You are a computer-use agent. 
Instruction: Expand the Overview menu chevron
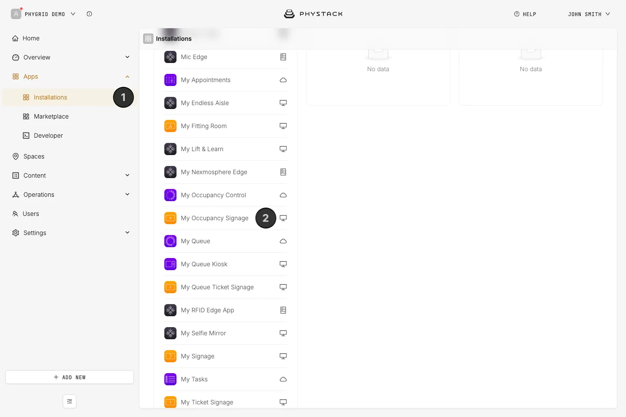coord(127,57)
